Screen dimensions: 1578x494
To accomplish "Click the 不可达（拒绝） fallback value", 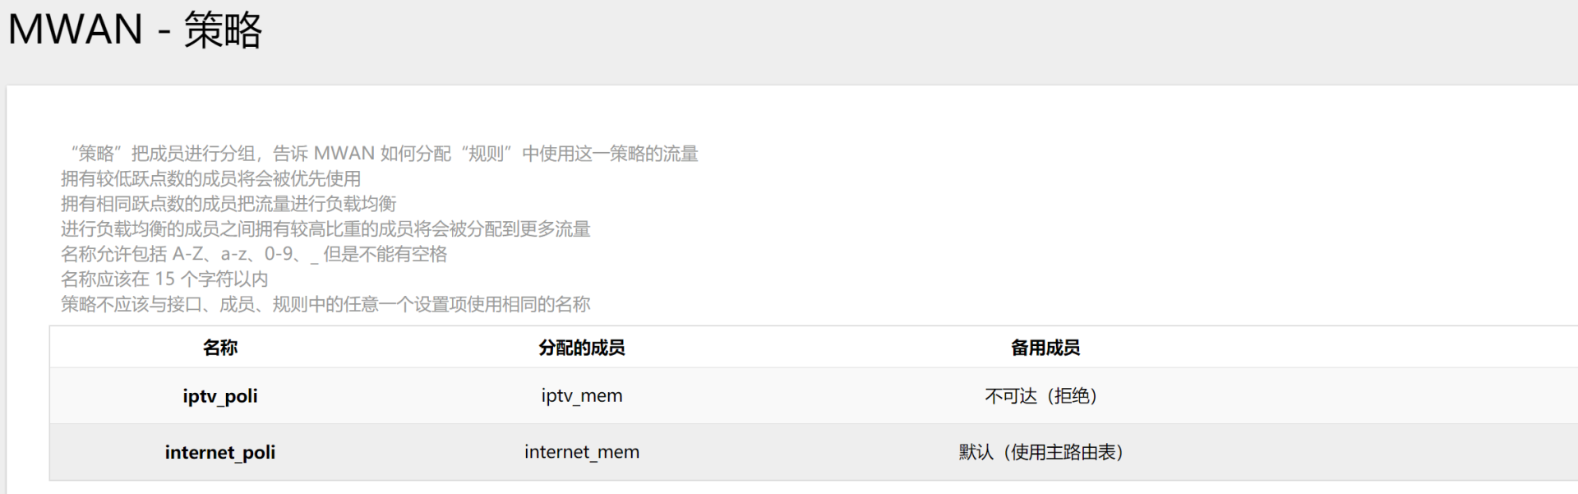I will coord(1041,396).
